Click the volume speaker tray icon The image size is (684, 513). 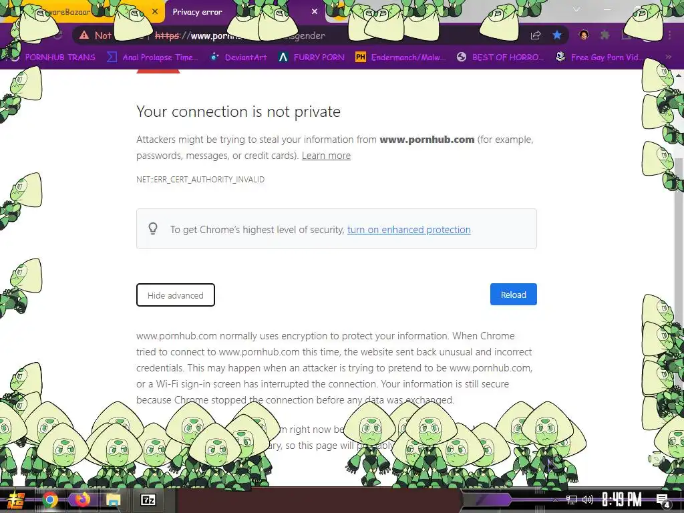(588, 500)
